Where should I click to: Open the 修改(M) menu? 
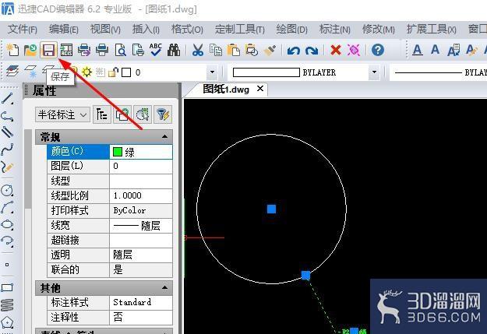tap(378, 30)
